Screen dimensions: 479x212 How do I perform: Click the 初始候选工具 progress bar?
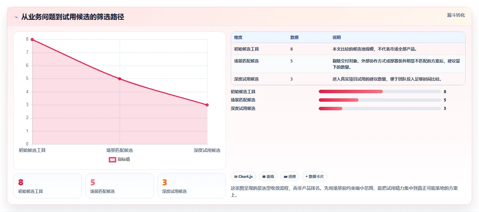point(380,91)
